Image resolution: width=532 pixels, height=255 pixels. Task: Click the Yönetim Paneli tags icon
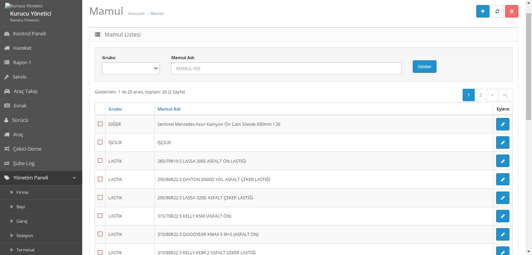click(7, 178)
